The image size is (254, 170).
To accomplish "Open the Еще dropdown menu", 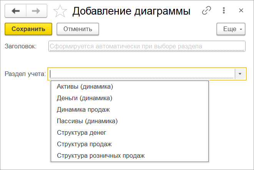I will click(x=231, y=29).
